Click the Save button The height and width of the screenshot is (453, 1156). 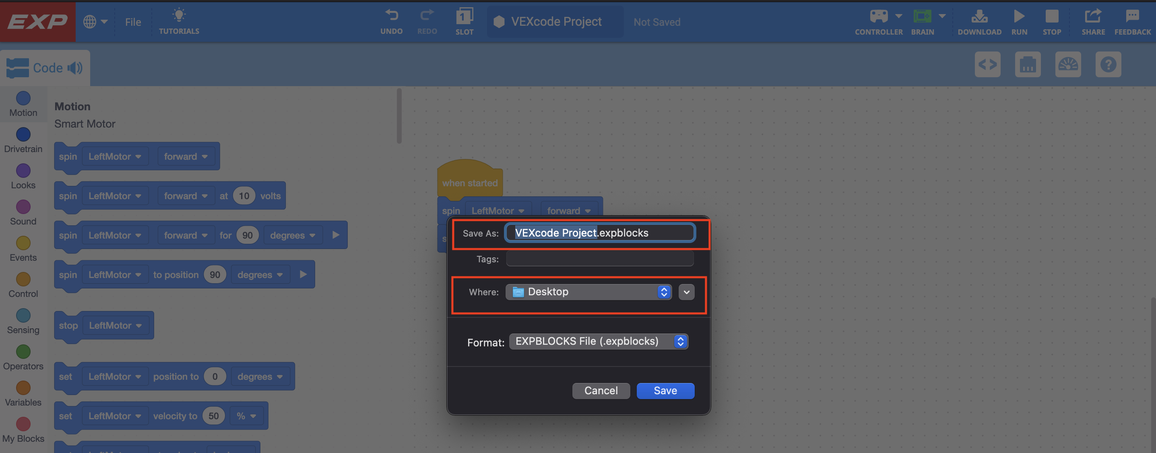(x=665, y=391)
